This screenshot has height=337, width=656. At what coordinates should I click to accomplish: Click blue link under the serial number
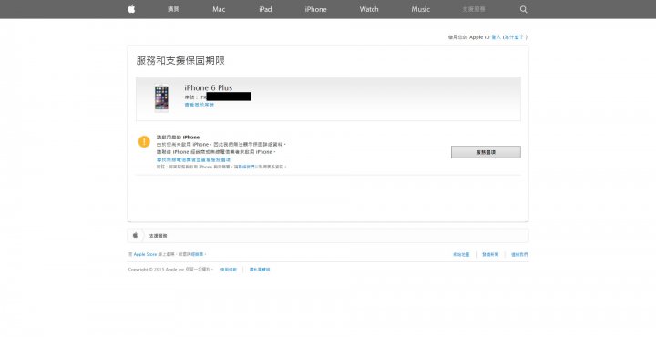click(x=200, y=106)
